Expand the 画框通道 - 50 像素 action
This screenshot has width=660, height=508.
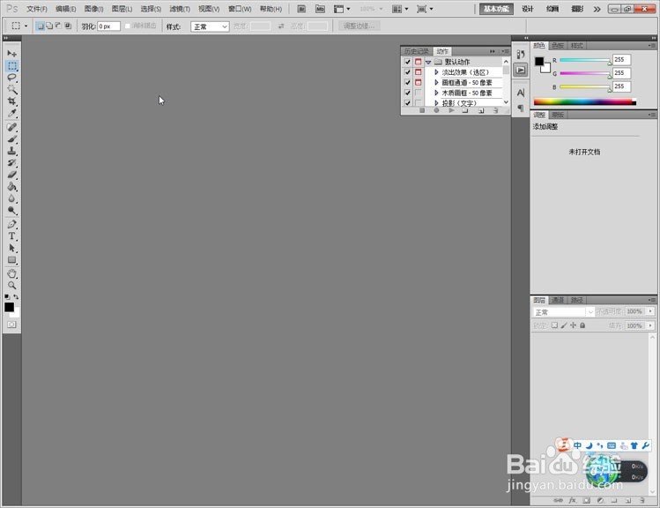click(x=436, y=83)
